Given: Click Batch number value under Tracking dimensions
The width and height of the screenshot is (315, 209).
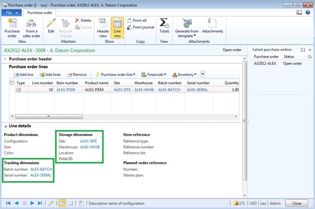Looking at the screenshot, I should tap(41, 170).
